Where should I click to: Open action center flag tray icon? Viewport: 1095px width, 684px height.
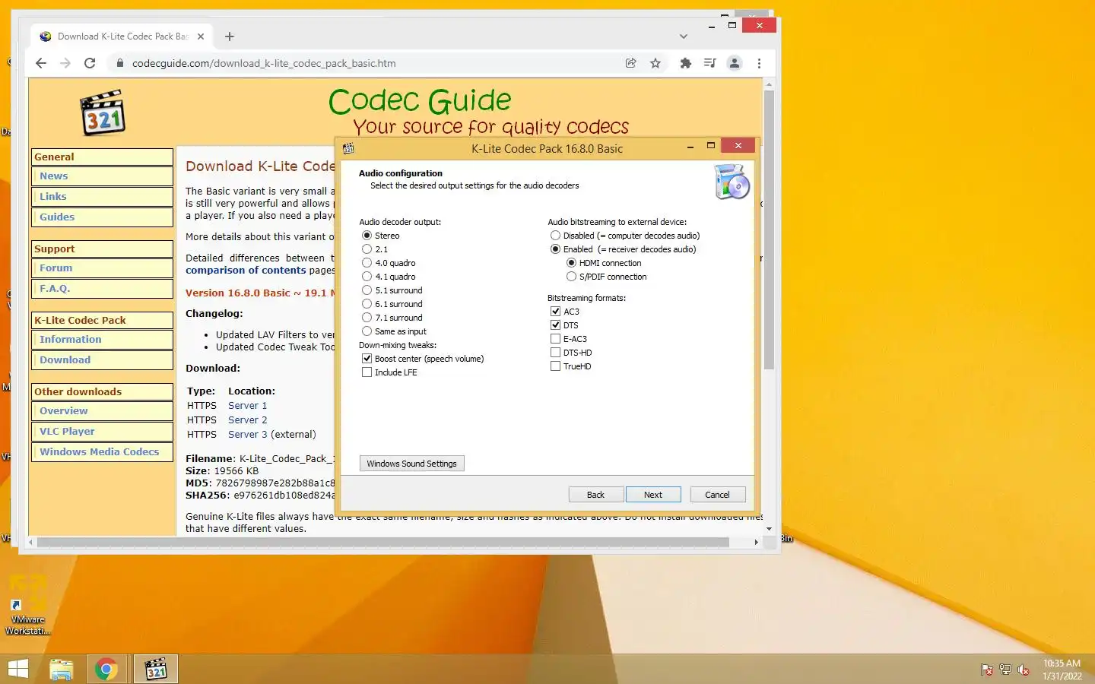click(987, 670)
